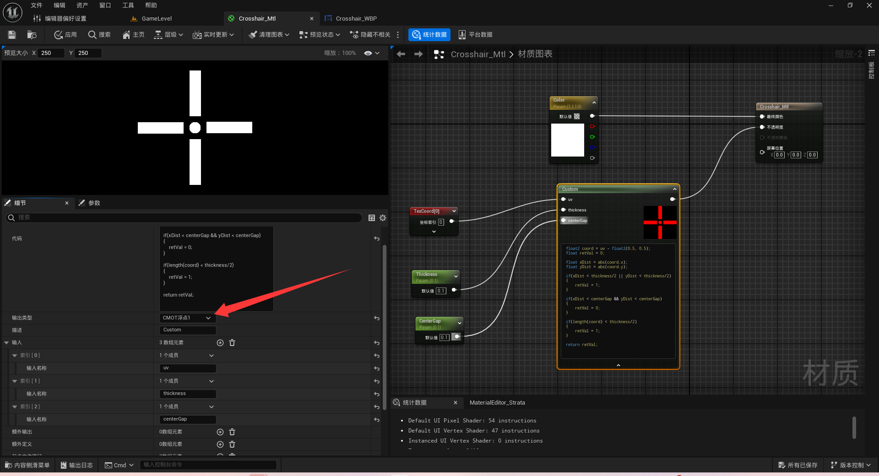Open the 编辑 menu

click(60, 5)
